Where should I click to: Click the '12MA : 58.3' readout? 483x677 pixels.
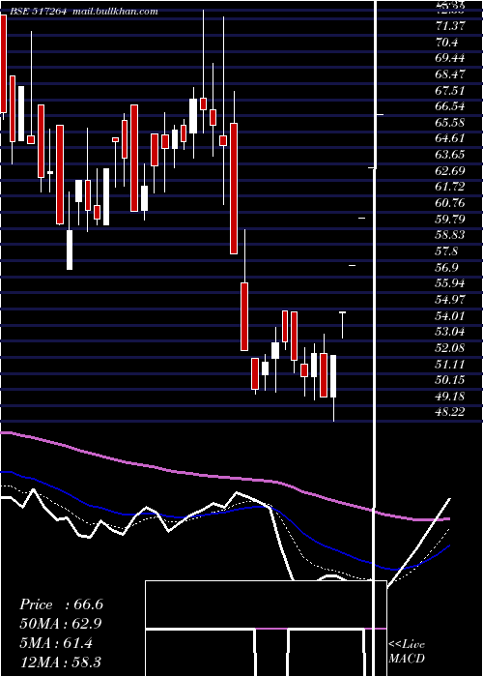tap(61, 662)
